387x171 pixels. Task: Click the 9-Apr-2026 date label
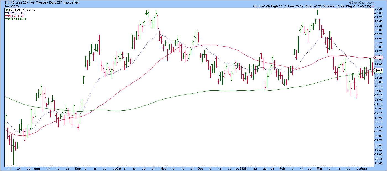tap(11, 6)
